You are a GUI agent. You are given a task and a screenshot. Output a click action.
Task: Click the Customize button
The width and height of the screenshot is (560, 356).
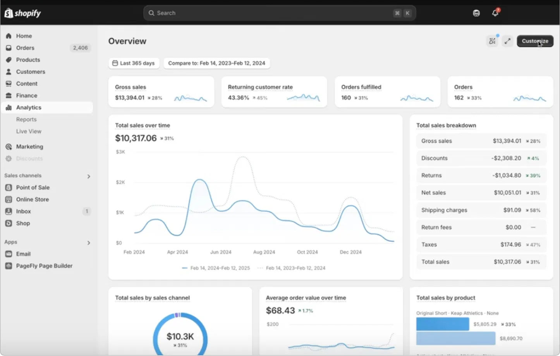tap(535, 41)
